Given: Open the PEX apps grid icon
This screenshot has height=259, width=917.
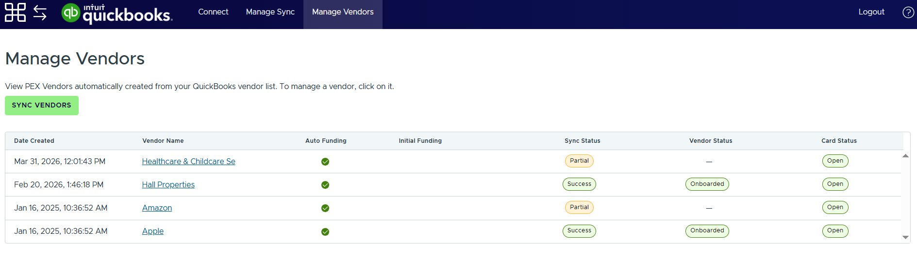Looking at the screenshot, I should click(x=15, y=13).
